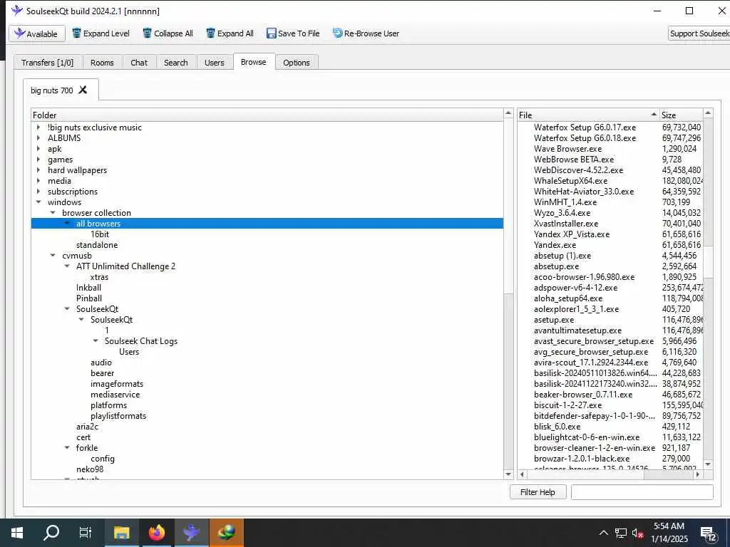
Task: Select the aria2c folder
Action: (x=88, y=427)
